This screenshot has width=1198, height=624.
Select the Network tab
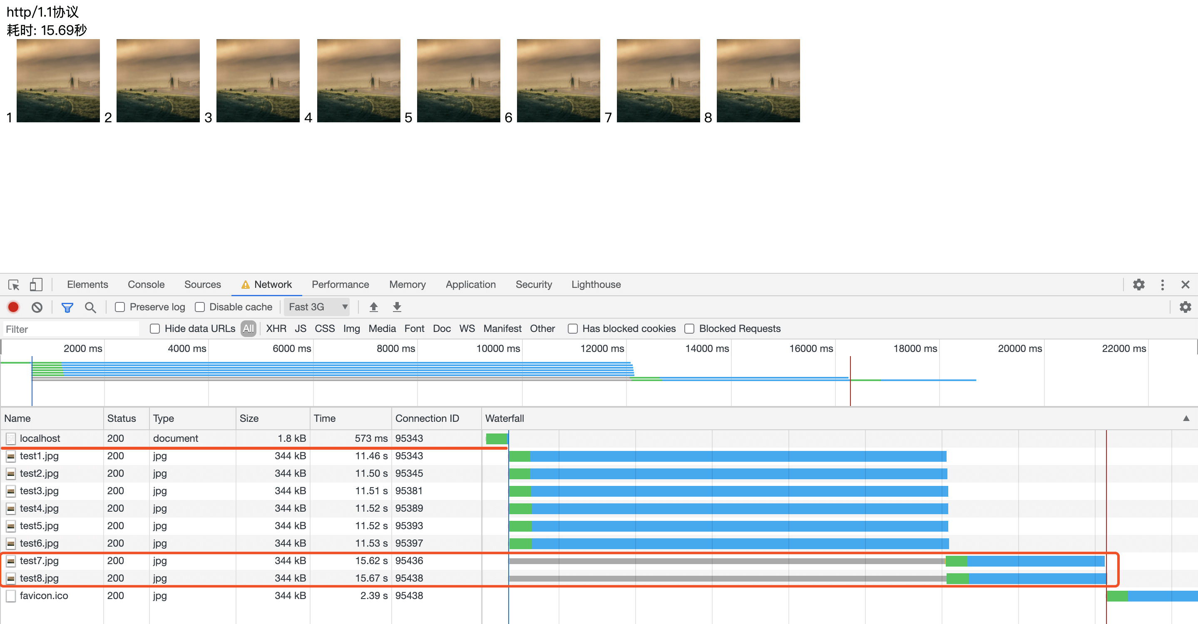(x=266, y=285)
